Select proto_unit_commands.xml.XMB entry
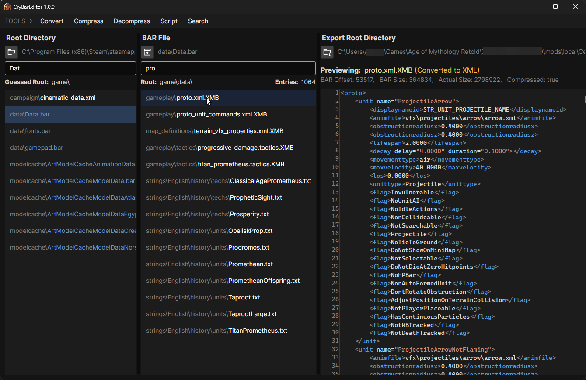The width and height of the screenshot is (586, 380). point(206,114)
